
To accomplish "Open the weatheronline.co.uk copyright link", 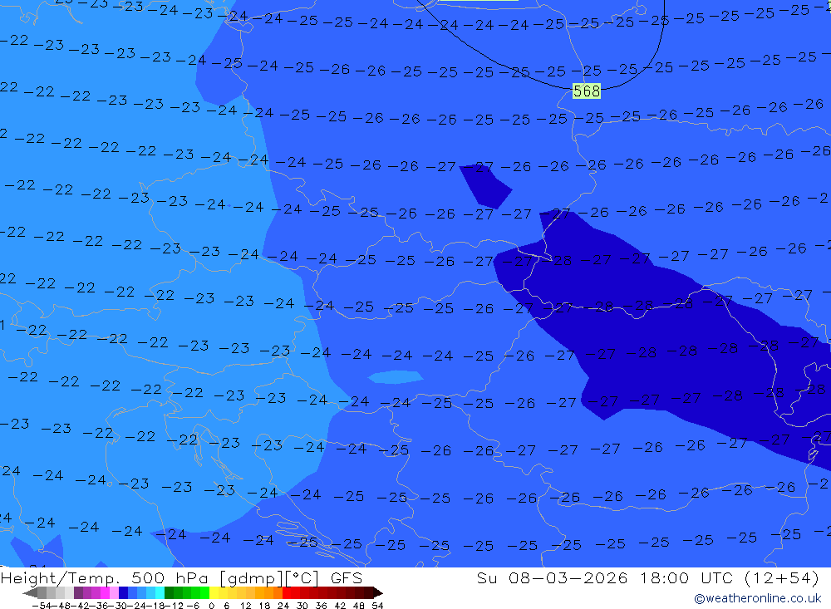I will pos(757,598).
